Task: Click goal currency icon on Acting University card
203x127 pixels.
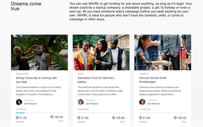Action: coord(52,117)
